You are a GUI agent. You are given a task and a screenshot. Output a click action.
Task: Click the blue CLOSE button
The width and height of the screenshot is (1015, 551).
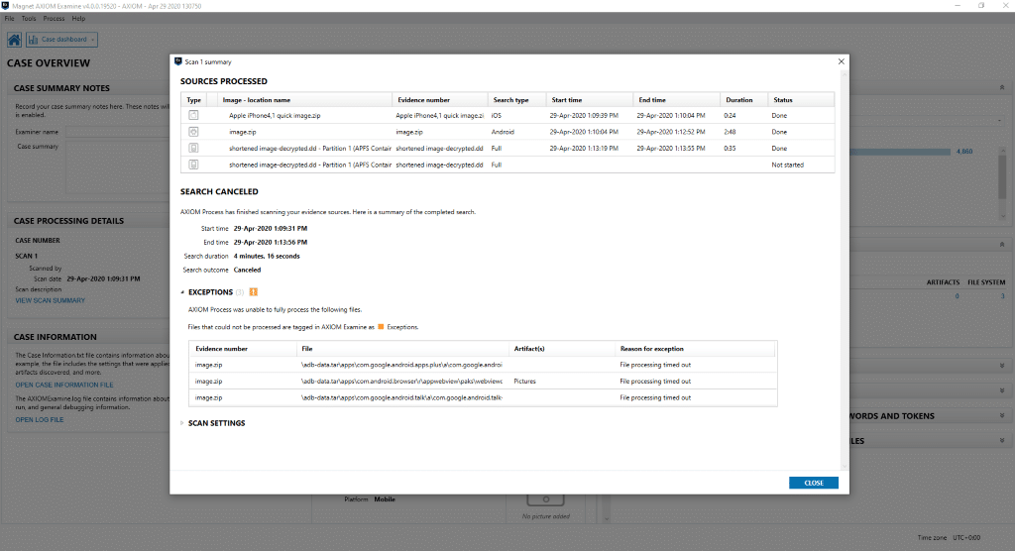point(813,483)
